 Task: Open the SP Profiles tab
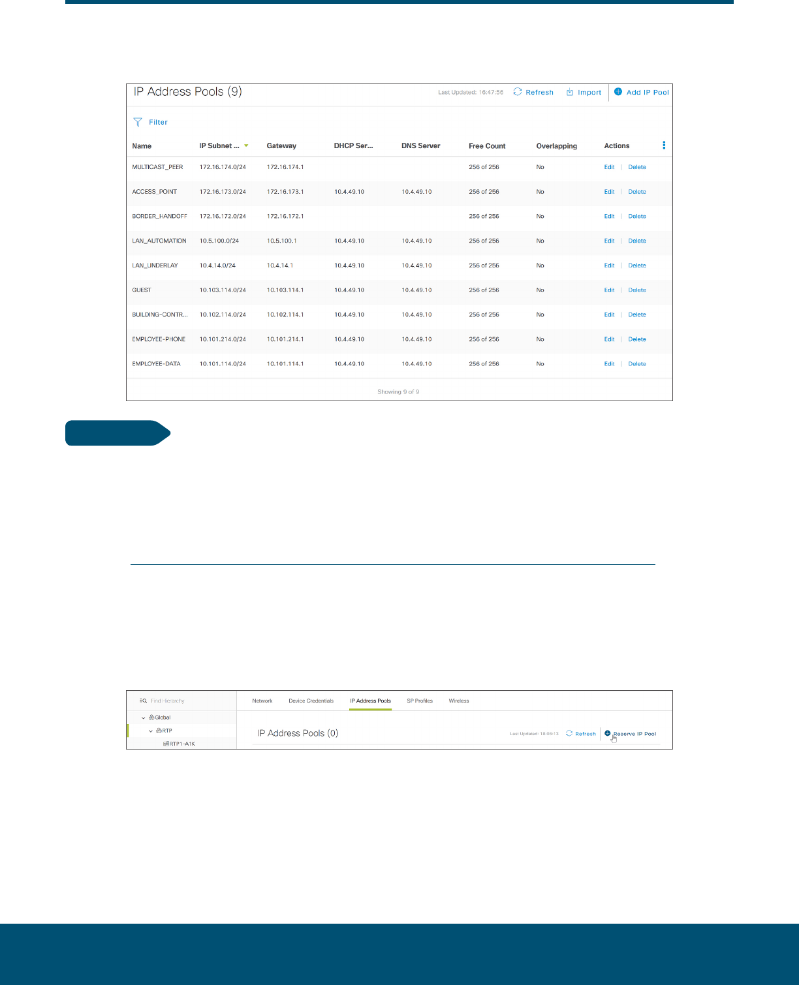click(420, 701)
